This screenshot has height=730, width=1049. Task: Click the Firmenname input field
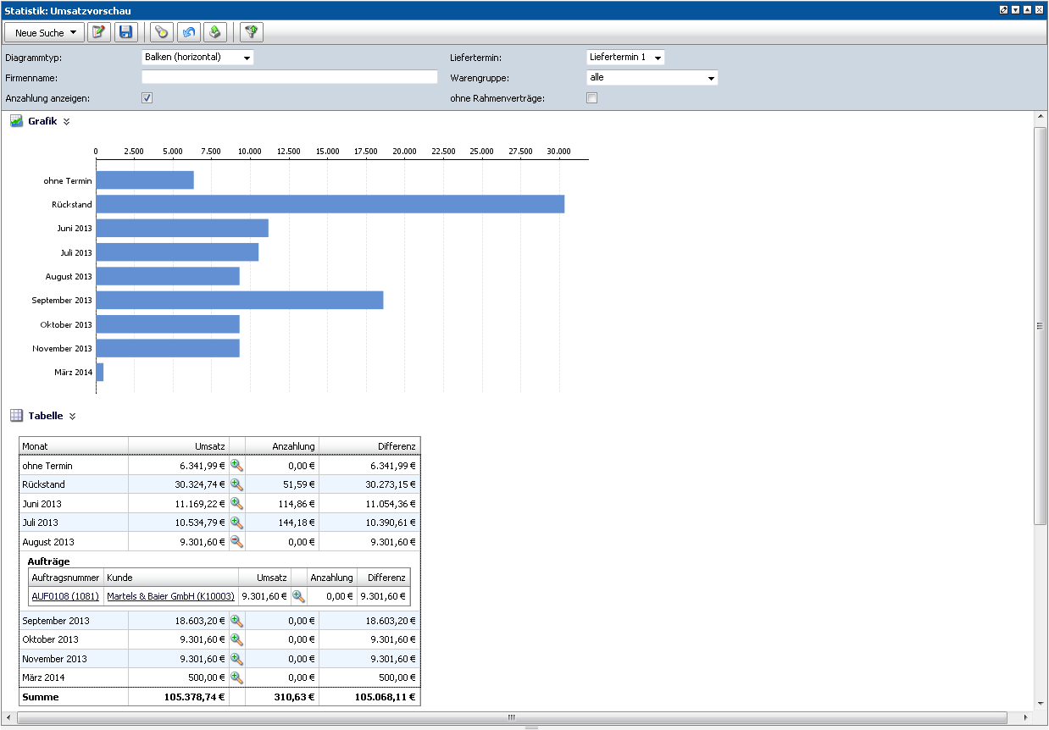pyautogui.click(x=289, y=77)
